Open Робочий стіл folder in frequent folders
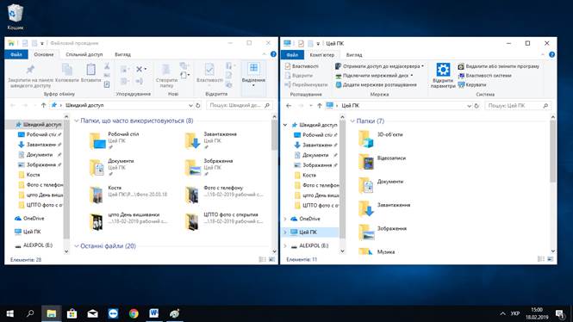Screen dimensions: 573x322 point(114,140)
